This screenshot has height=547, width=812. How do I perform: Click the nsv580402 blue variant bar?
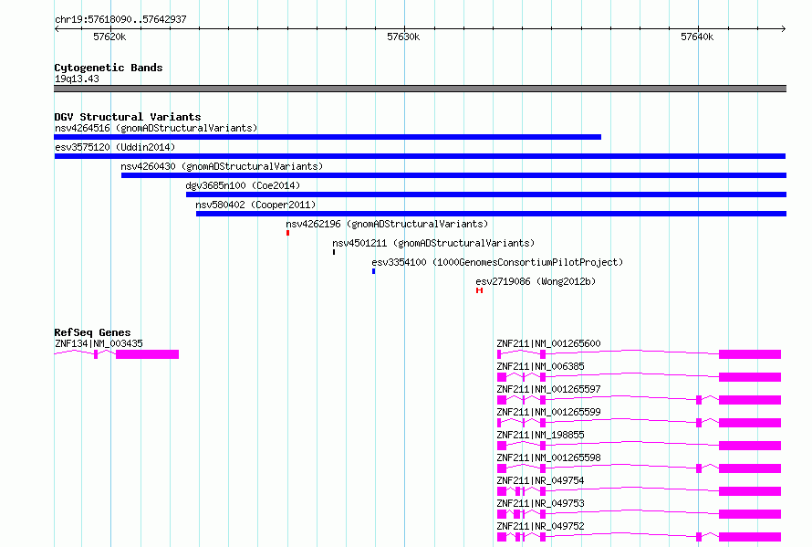[x=491, y=214]
